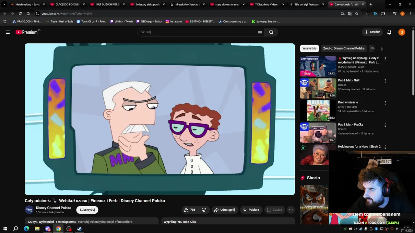Dislike the video with thumbs-down
Image resolution: width=415 pixels, height=233 pixels.
(204, 210)
